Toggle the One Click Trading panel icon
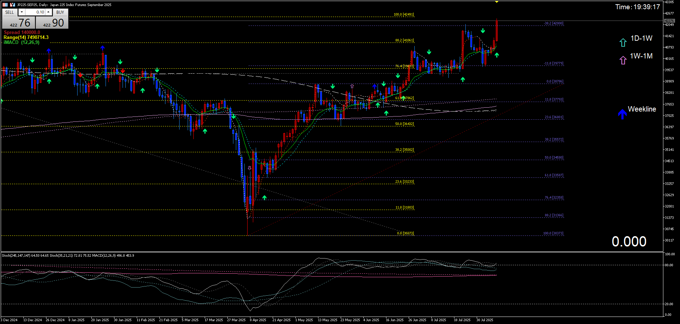Screen dimensions: 680x324 [x=5, y=5]
